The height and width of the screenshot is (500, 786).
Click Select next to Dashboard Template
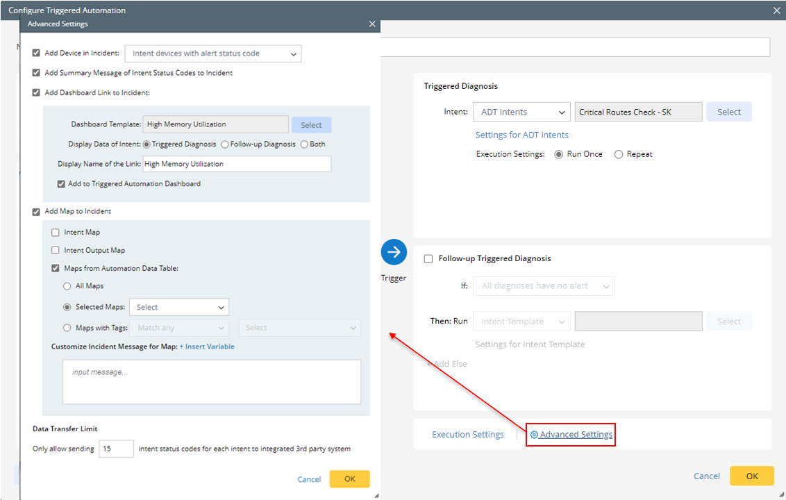click(x=311, y=124)
